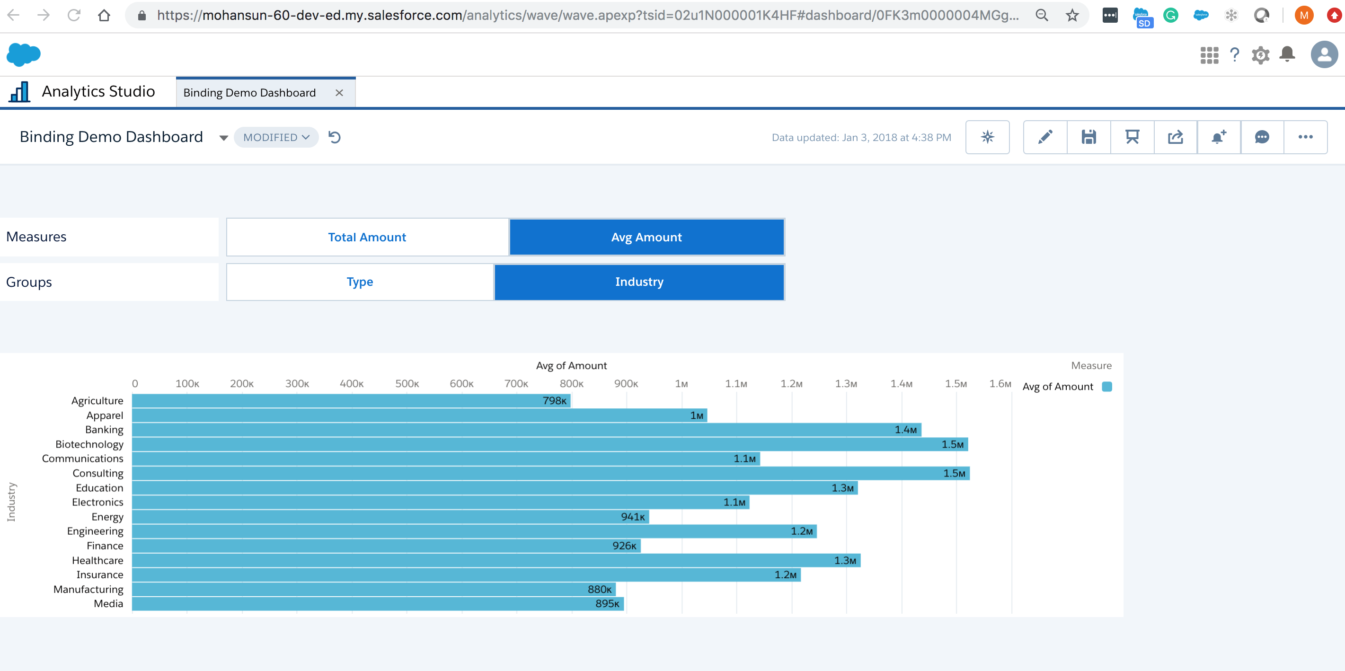This screenshot has width=1345, height=671.
Task: Share the dashboard
Action: pos(1175,137)
